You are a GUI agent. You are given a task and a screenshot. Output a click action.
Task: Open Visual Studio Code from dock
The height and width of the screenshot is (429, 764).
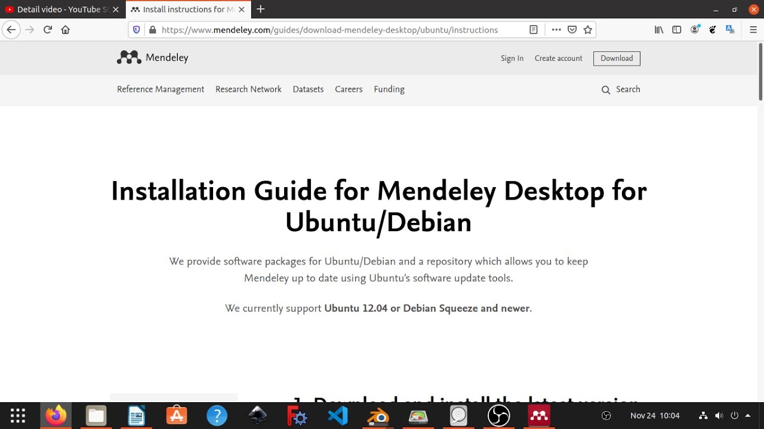click(338, 416)
